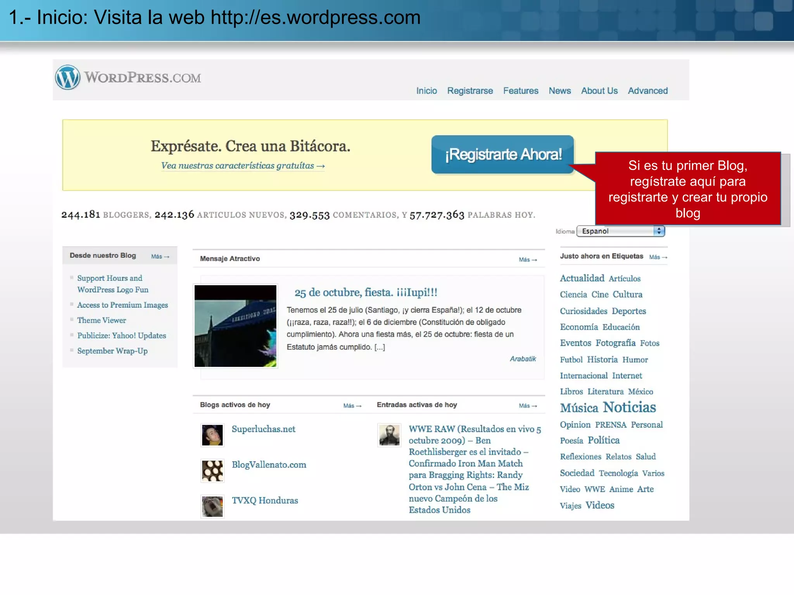Image resolution: width=794 pixels, height=595 pixels.
Task: Select the México tag
Action: point(640,391)
